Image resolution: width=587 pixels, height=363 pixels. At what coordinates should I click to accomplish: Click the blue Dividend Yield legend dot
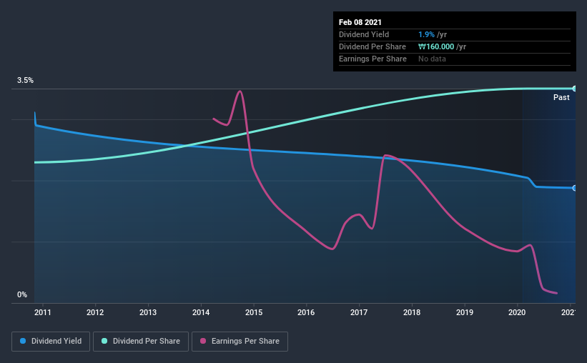click(23, 341)
